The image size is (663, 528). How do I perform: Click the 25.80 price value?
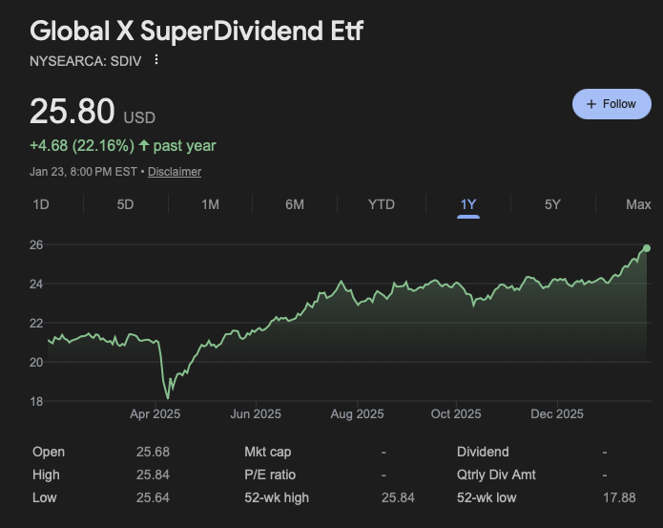point(73,112)
